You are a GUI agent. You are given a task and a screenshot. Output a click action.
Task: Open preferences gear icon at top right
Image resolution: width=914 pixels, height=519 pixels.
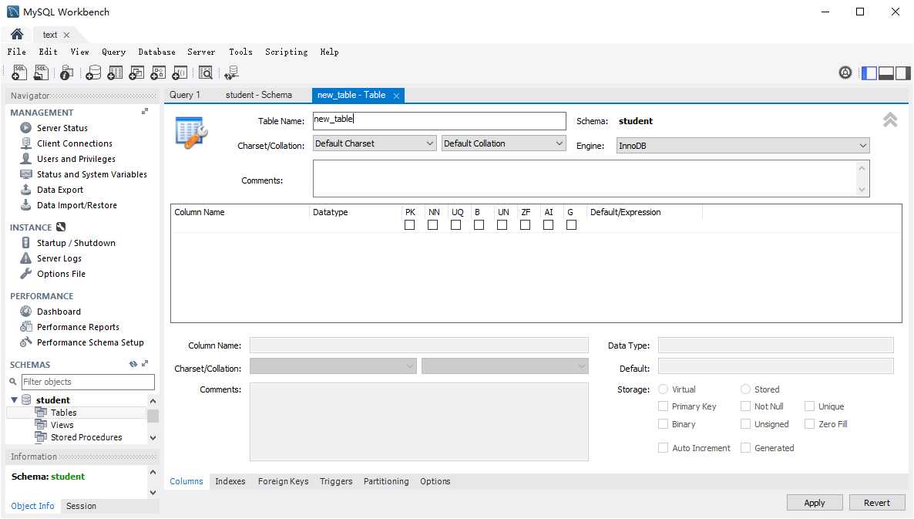pos(845,72)
